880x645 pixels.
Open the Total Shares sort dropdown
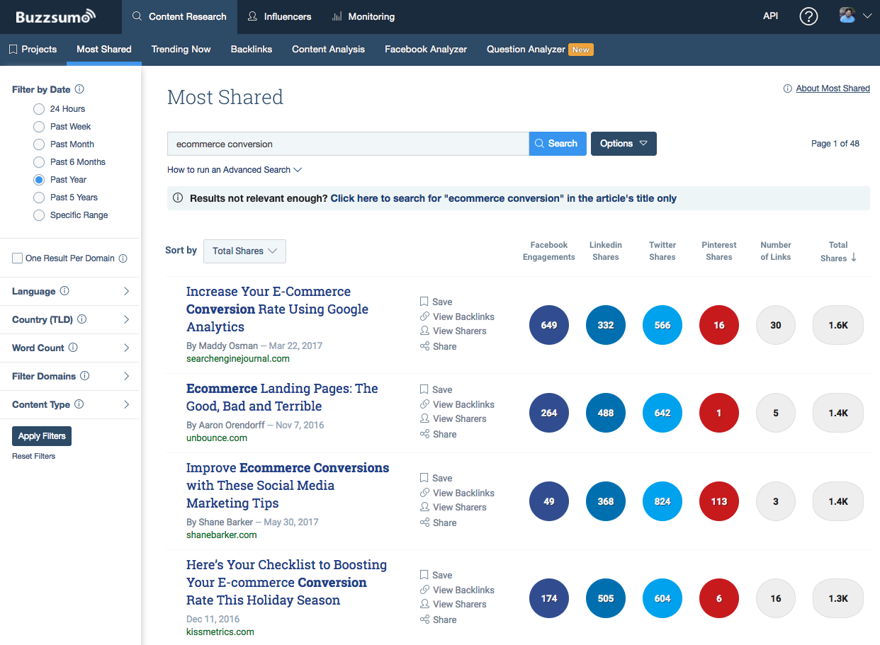(244, 251)
